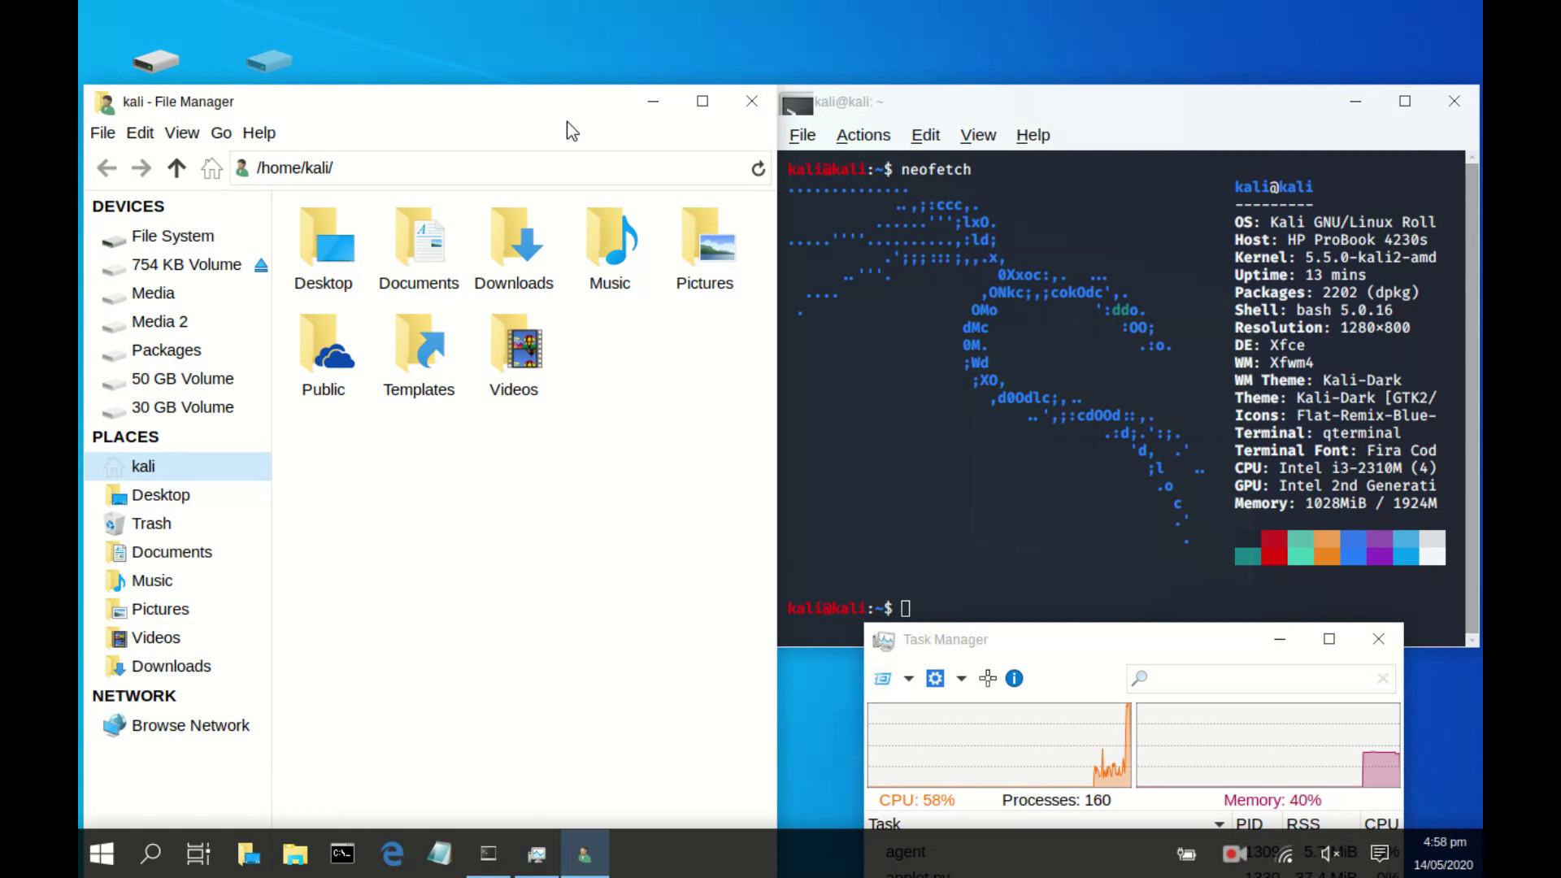Navigate home using the home icon in path bar
The image size is (1561, 878).
(x=211, y=167)
